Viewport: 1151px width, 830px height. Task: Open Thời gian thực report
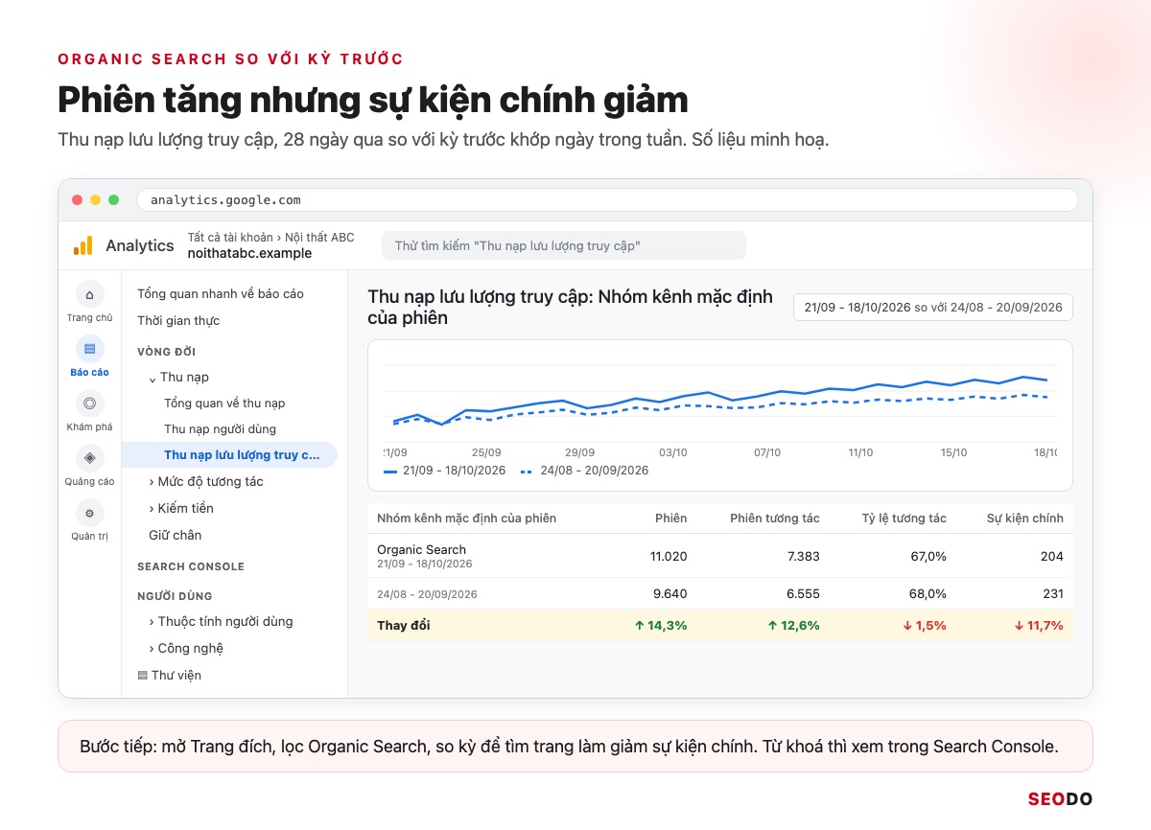pyautogui.click(x=178, y=320)
